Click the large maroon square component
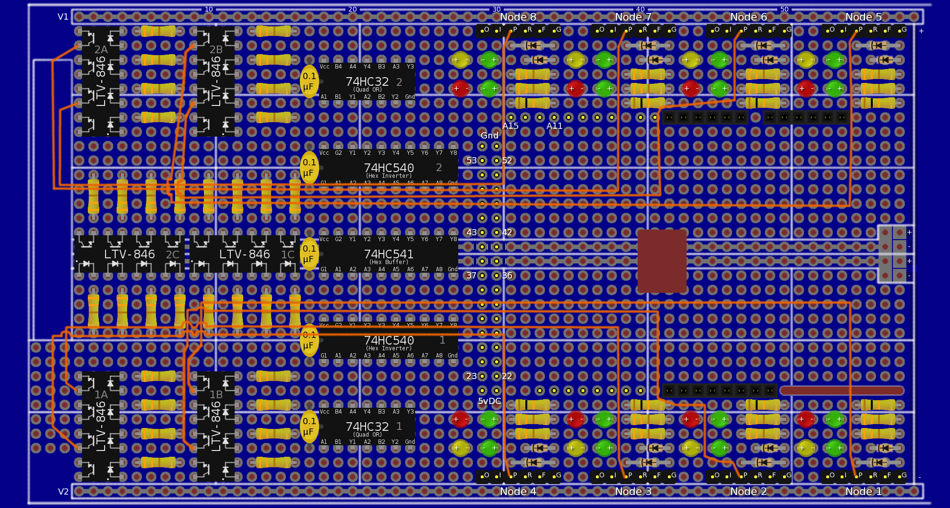This screenshot has height=508, width=950. click(662, 261)
